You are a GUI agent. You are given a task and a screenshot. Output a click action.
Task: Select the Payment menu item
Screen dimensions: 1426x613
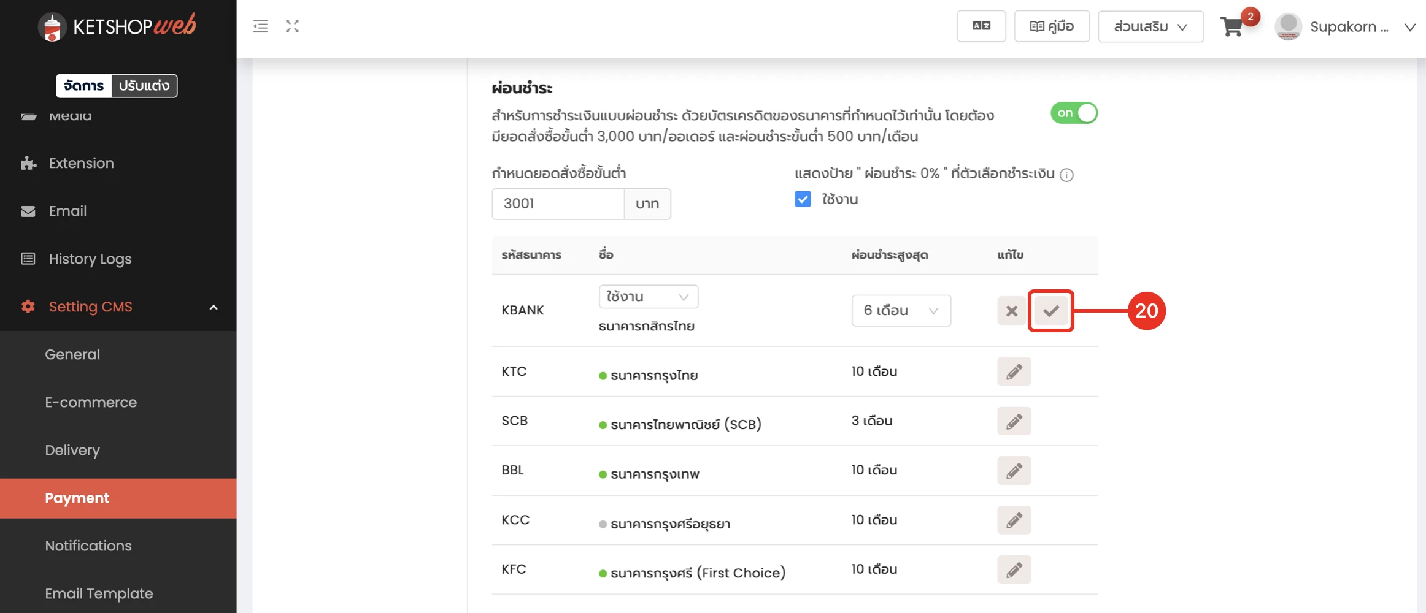(118, 498)
